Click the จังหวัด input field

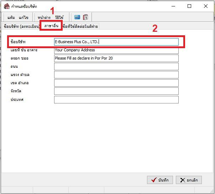coord(116,91)
